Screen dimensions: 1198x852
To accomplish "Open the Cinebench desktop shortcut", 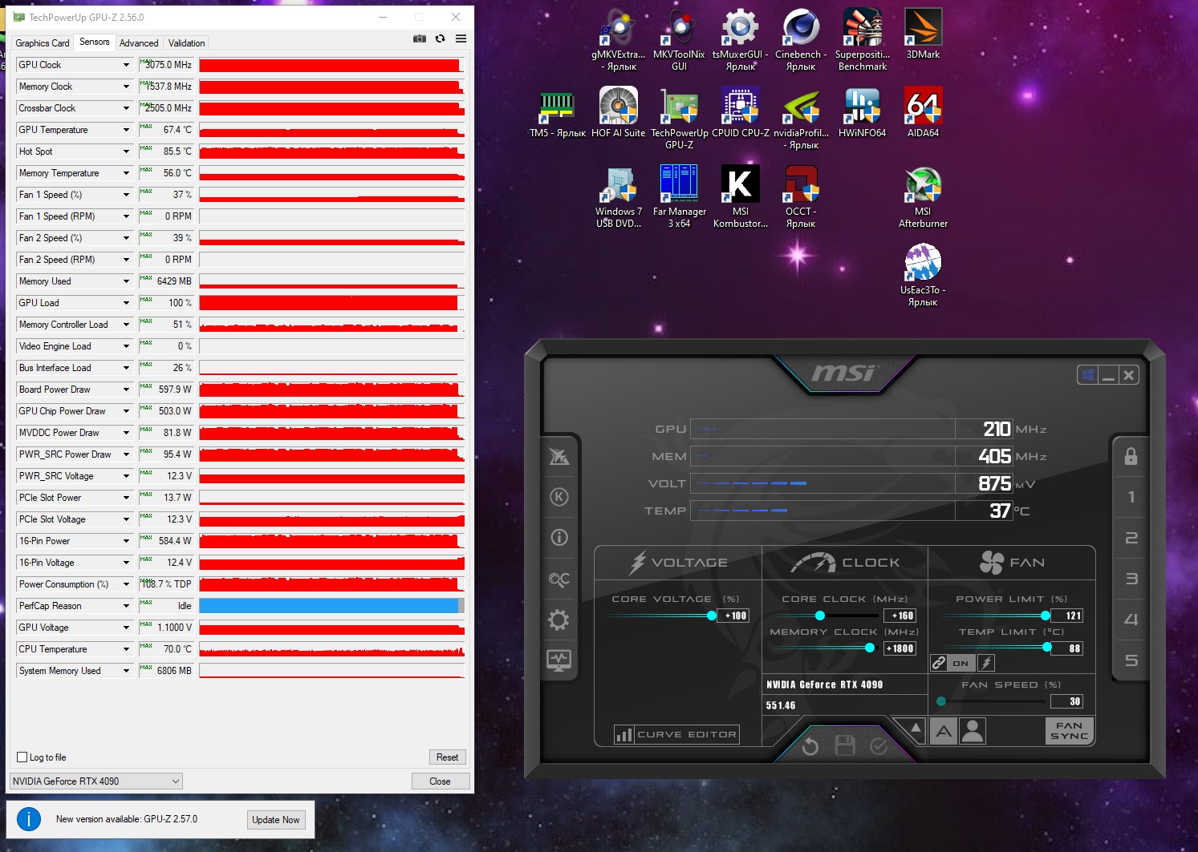I will pyautogui.click(x=801, y=39).
